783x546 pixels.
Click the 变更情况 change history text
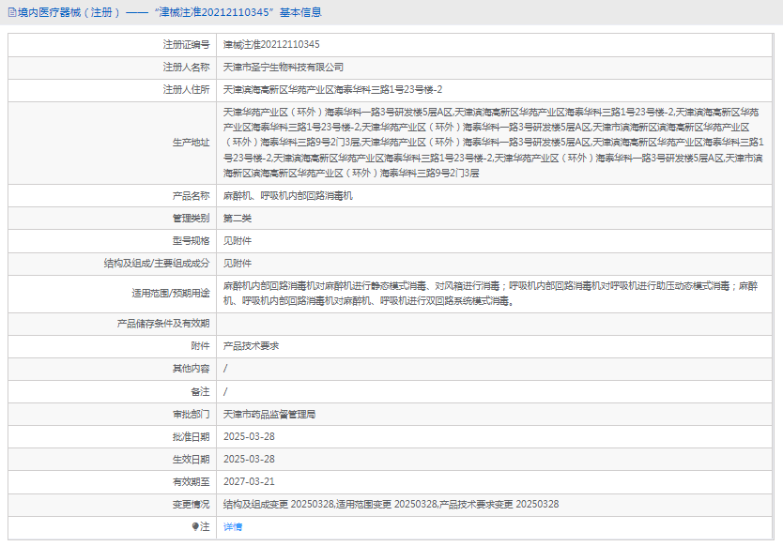coord(391,504)
